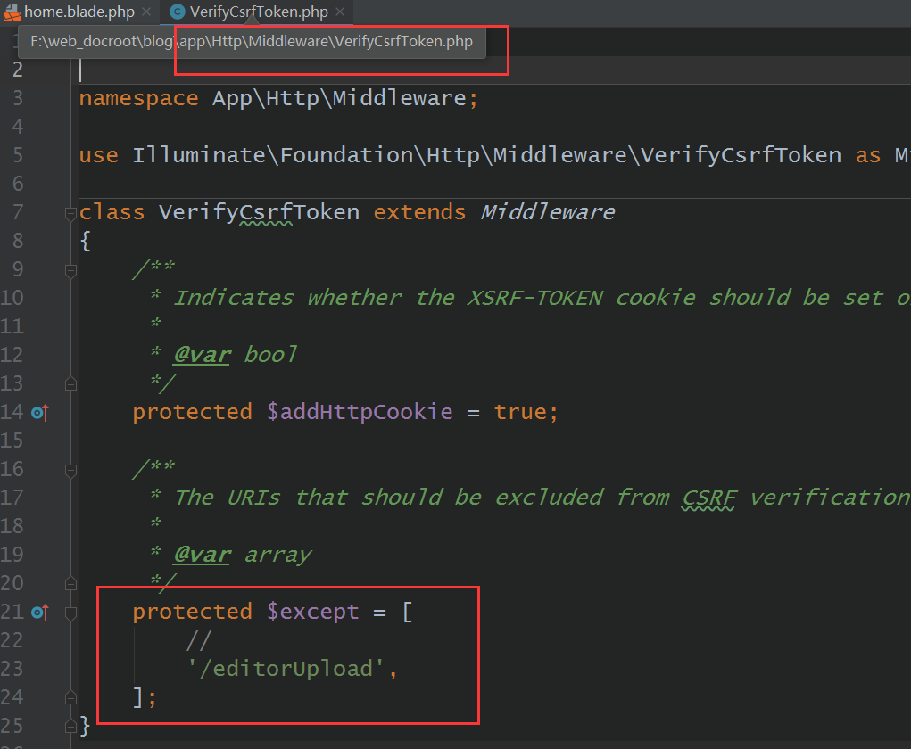Collapse the $except array fold marker
This screenshot has width=911, height=749.
coord(70,613)
